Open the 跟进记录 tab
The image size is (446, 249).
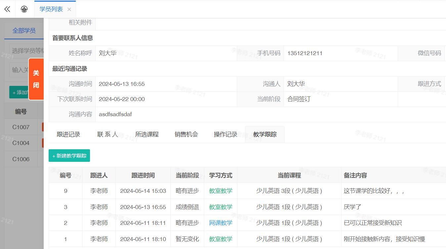(x=68, y=134)
